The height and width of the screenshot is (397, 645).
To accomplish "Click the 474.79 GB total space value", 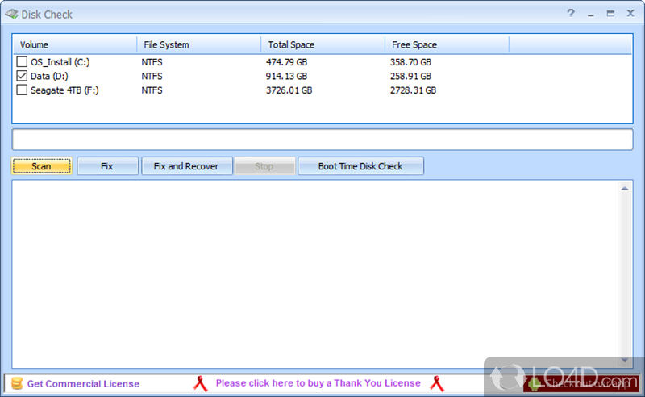I will (x=286, y=62).
